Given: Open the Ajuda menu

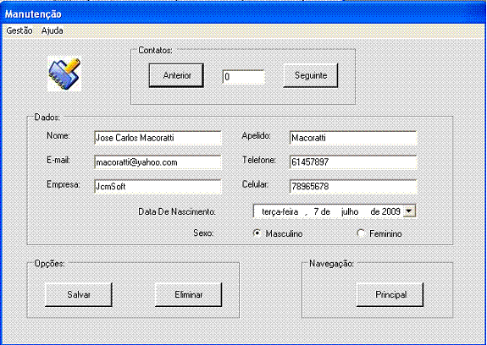Looking at the screenshot, I should click(x=53, y=30).
